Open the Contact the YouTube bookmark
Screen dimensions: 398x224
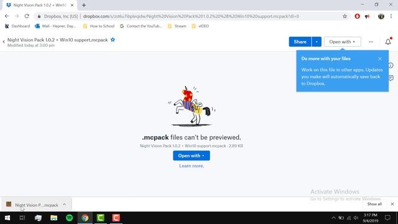(x=141, y=26)
